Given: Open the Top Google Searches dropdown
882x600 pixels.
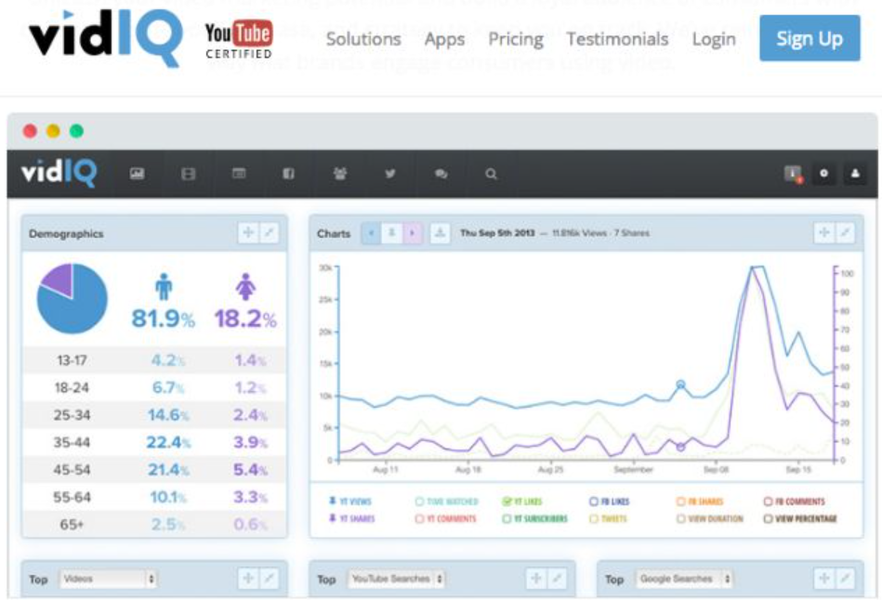Looking at the screenshot, I should [685, 579].
